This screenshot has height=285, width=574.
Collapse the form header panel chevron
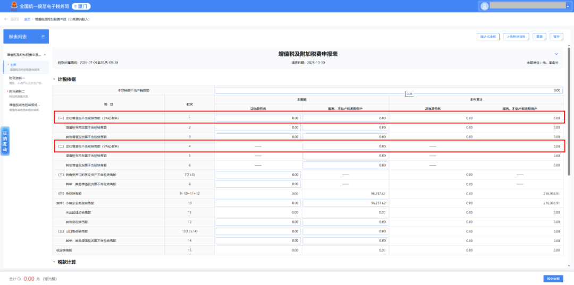[x=556, y=54]
